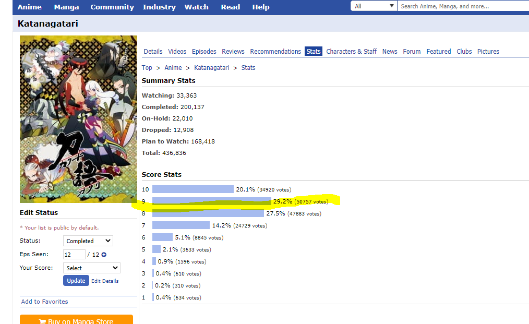The width and height of the screenshot is (529, 324).
Task: Click the 14.2% (24729 votes) text
Action: click(x=239, y=225)
